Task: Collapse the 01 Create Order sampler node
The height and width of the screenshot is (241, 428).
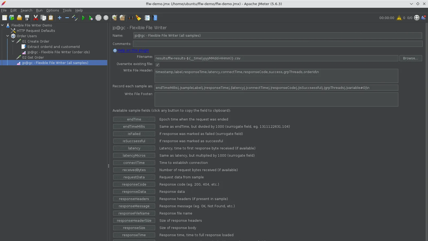Action: [x=13, y=41]
